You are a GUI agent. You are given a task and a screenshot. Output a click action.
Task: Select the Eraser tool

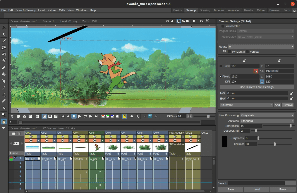pyautogui.click(x=4, y=68)
